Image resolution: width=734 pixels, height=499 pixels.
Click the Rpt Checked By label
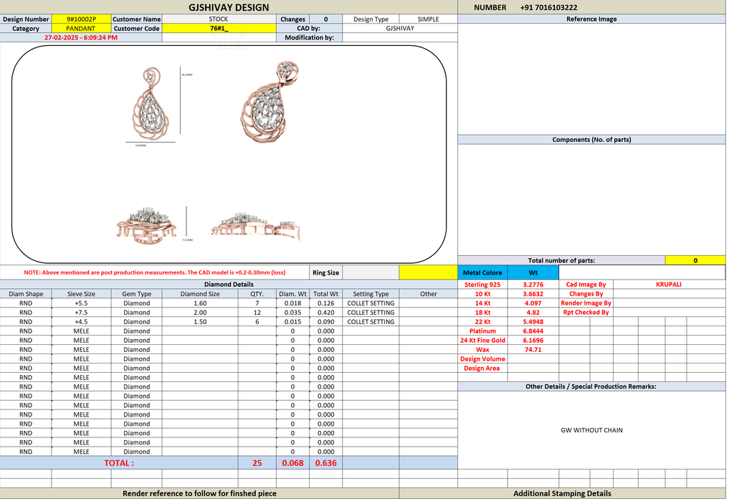586,313
